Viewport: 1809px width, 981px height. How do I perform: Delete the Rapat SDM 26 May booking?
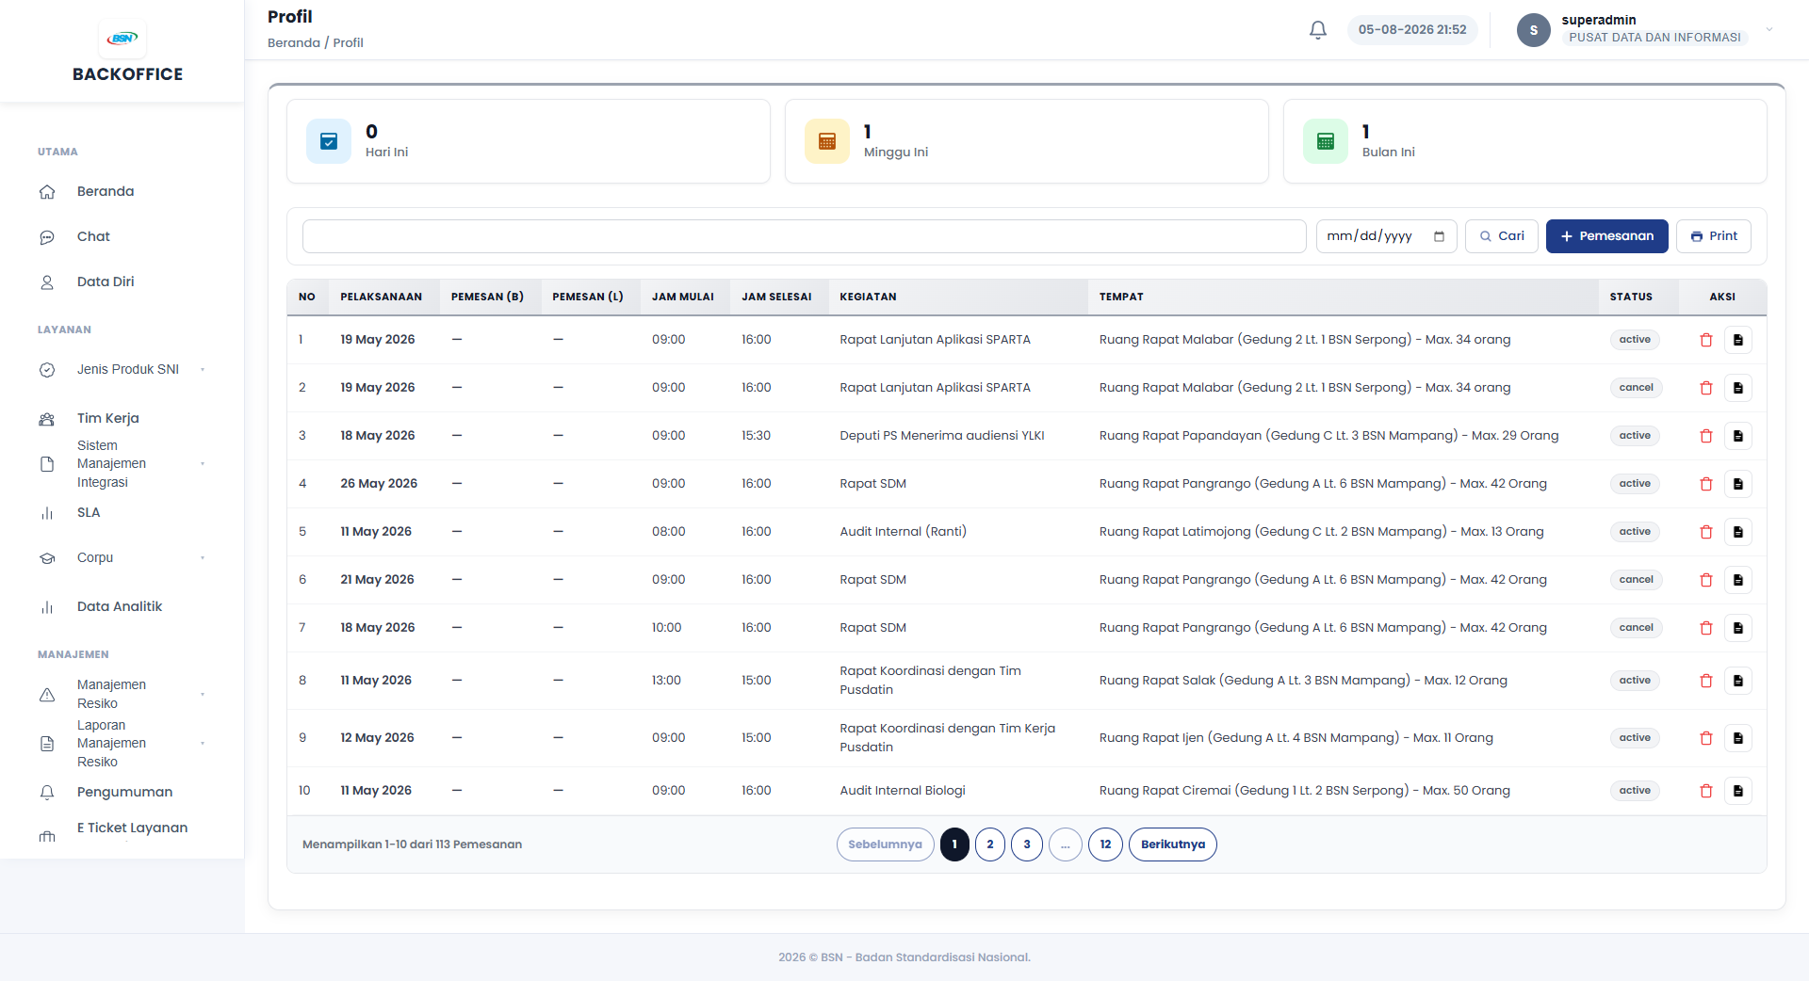click(x=1705, y=484)
